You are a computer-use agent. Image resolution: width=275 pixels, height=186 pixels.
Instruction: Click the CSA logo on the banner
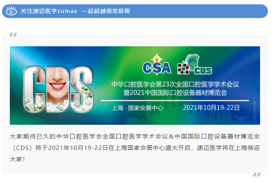pyautogui.click(x=157, y=65)
